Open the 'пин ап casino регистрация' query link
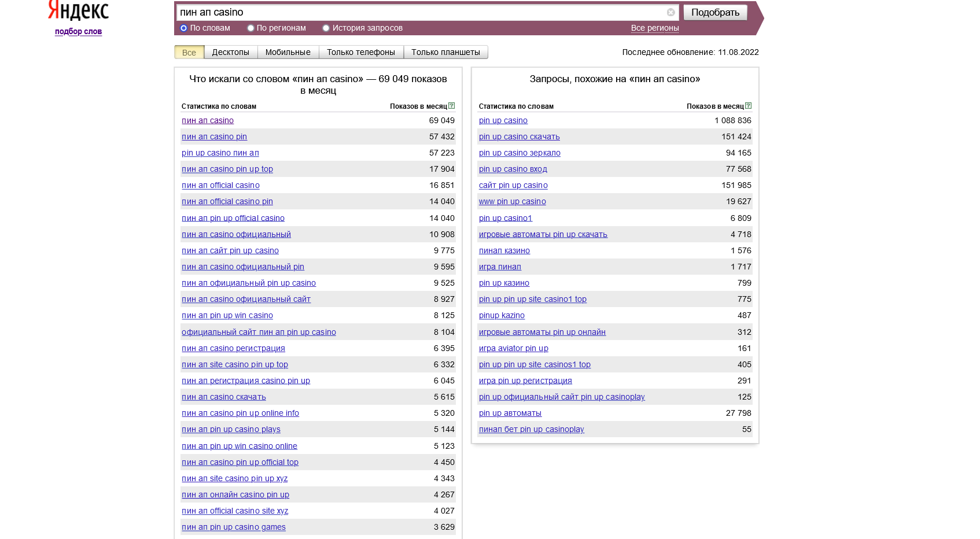The width and height of the screenshot is (980, 539). point(233,348)
